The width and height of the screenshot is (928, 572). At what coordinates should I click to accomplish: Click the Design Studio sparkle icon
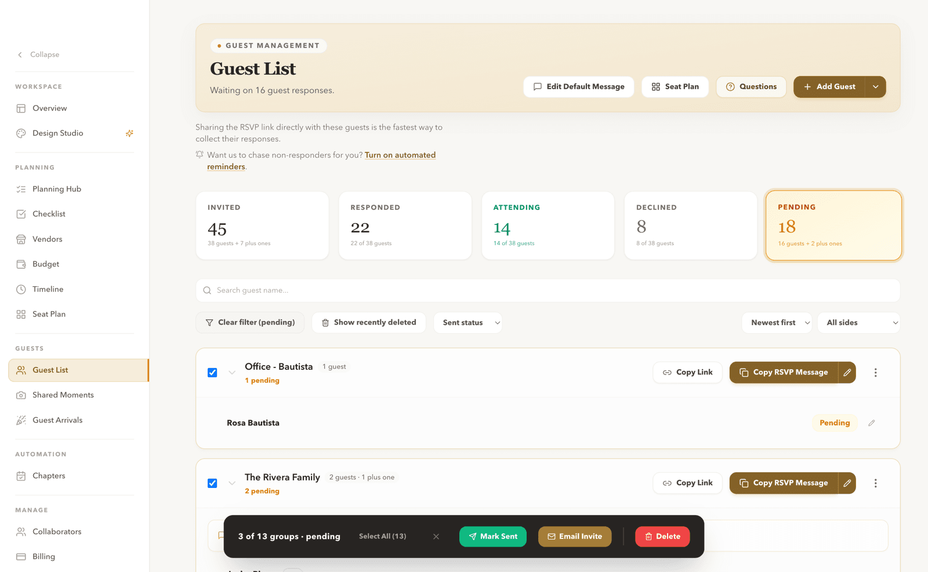(x=129, y=133)
